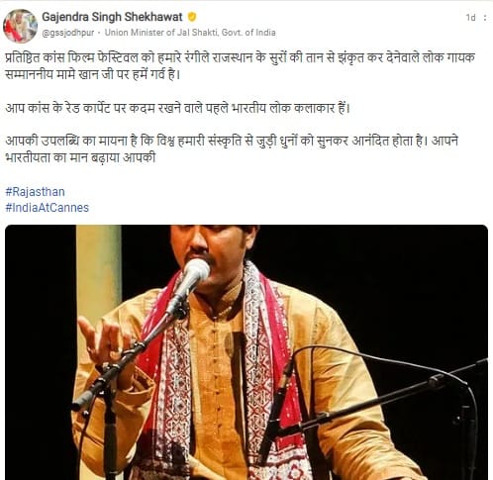The image size is (493, 480).
Task: Click the paragraph about कांस के रेड कार्पेट
Action: click(x=177, y=108)
